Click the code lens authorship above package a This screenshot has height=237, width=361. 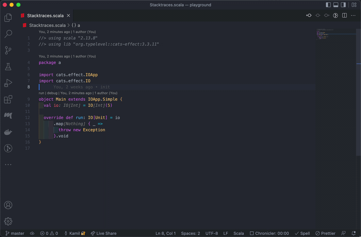point(67,56)
